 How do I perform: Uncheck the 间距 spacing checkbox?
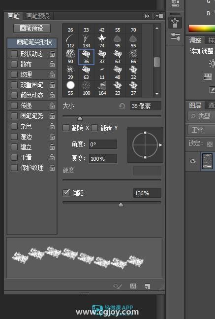pos(66,192)
